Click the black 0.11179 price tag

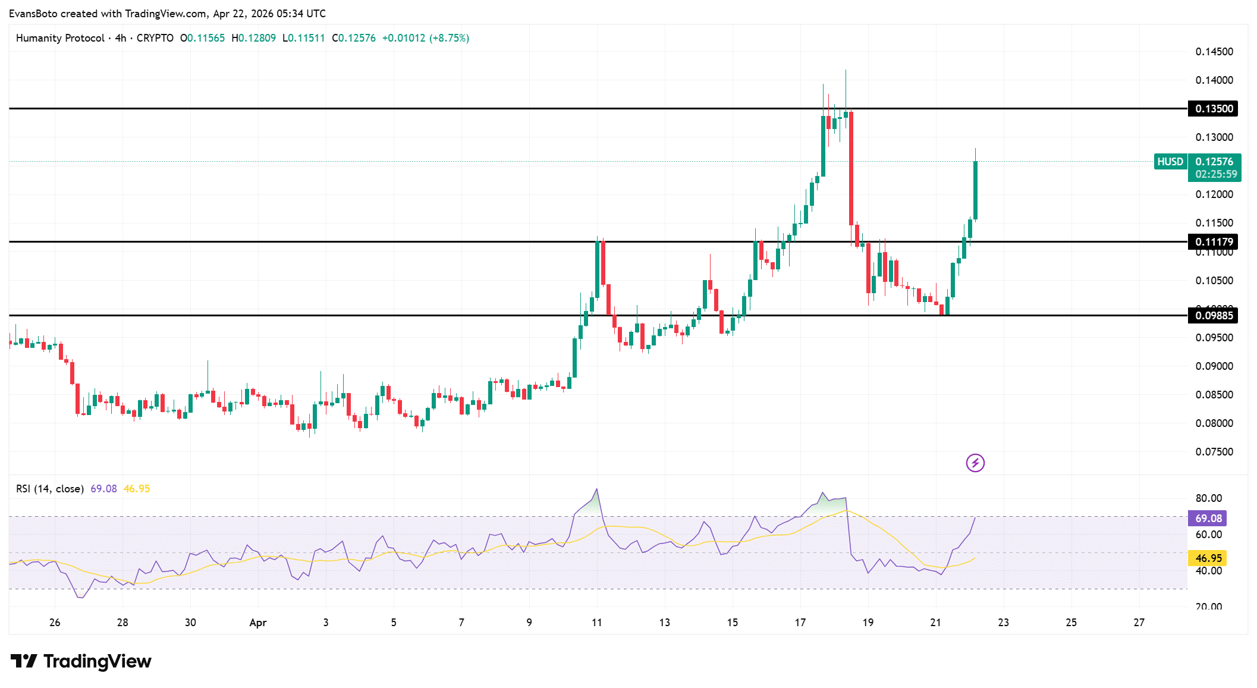tap(1214, 241)
